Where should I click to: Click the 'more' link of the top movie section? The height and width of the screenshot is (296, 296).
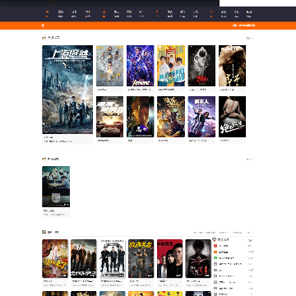click(250, 38)
